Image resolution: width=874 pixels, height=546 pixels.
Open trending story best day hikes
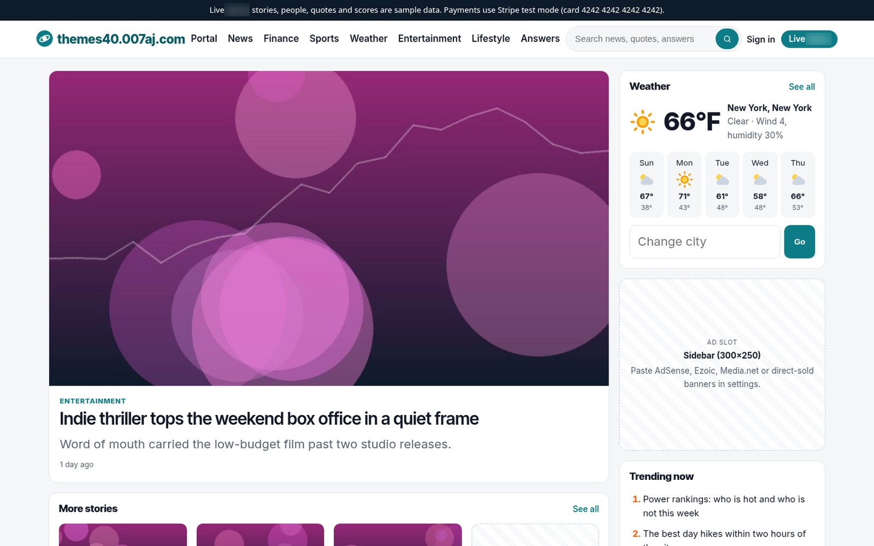coord(724,537)
